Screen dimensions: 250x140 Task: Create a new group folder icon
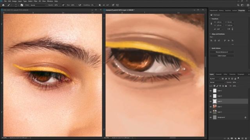[239, 138]
